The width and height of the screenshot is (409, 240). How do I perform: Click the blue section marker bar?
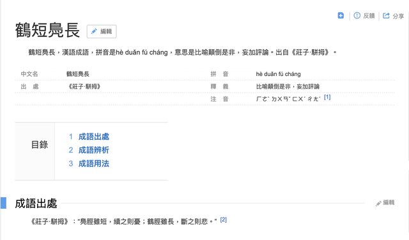(x=3, y=203)
